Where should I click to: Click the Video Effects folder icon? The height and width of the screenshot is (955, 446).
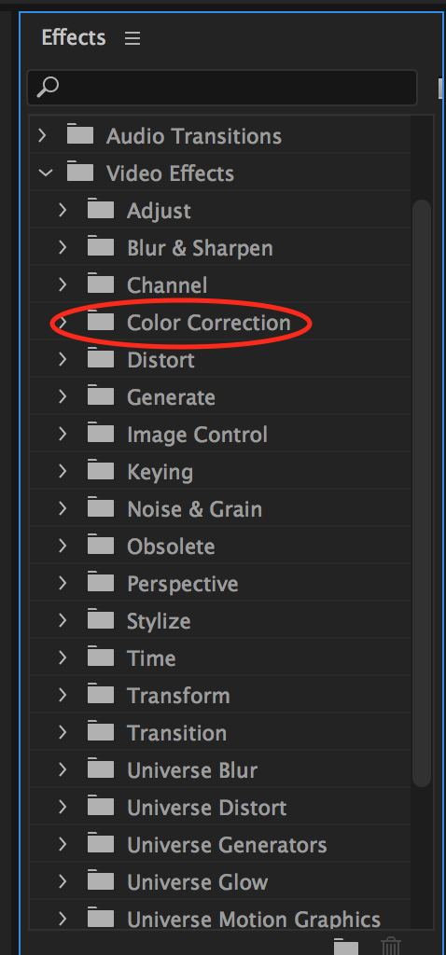[x=80, y=172]
